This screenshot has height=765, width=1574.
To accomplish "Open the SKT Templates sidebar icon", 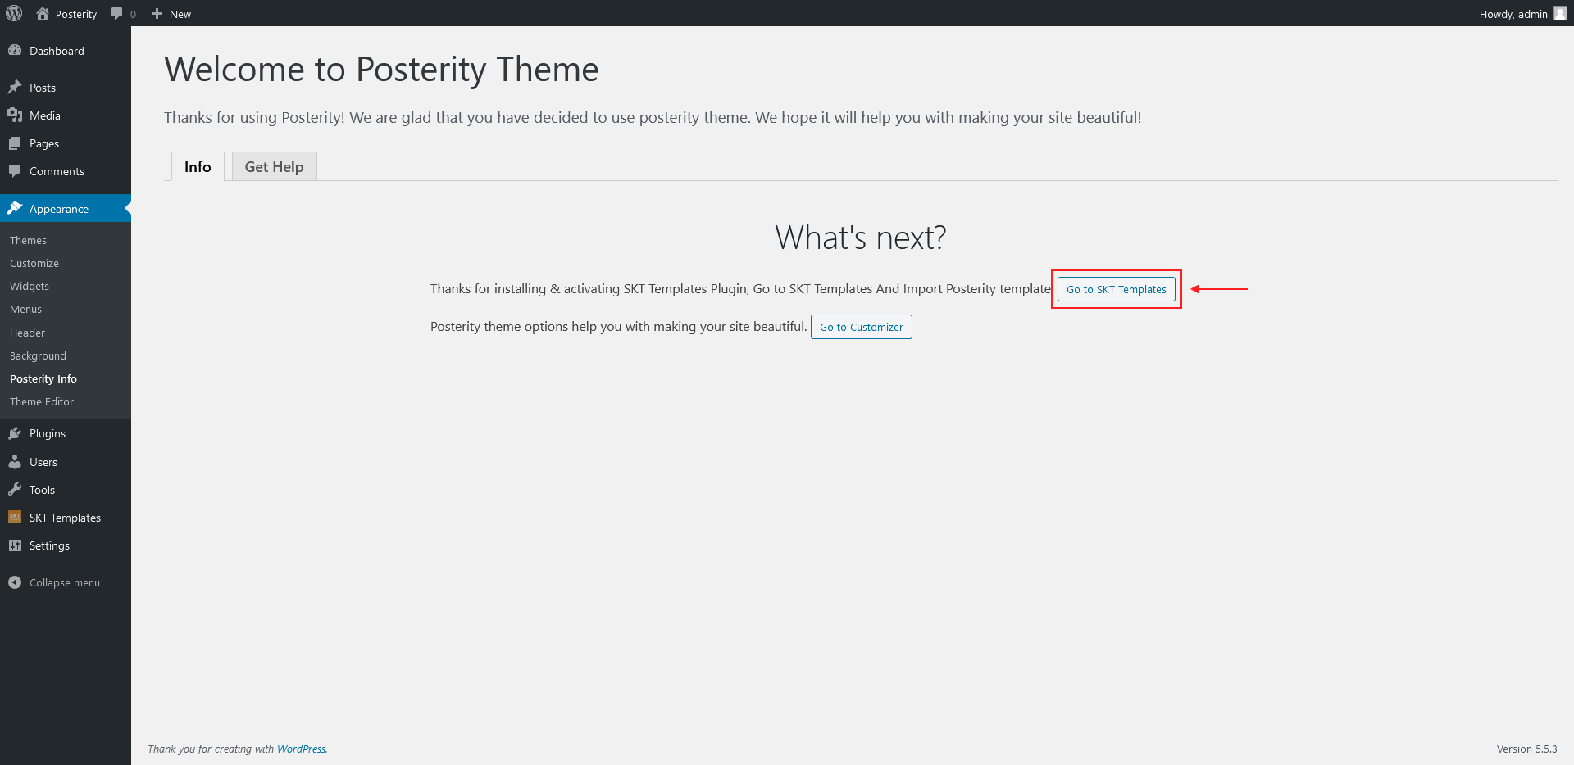I will pyautogui.click(x=15, y=518).
